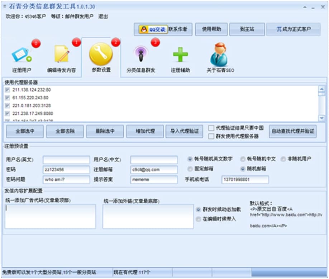Select 在编辑时候带入 radio option
This screenshot has width=329, height=279.
click(198, 219)
